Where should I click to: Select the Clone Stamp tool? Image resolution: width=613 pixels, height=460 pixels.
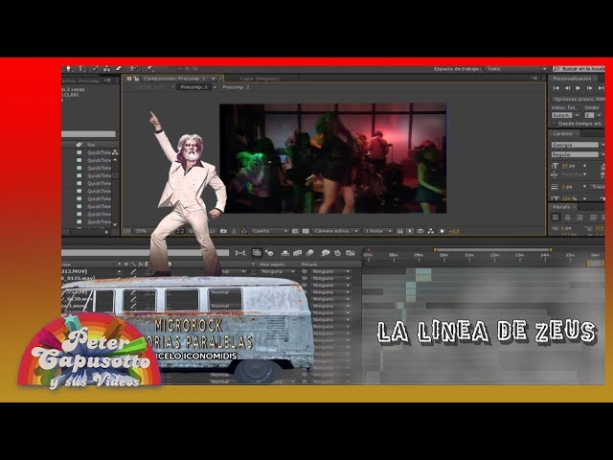pos(106,68)
